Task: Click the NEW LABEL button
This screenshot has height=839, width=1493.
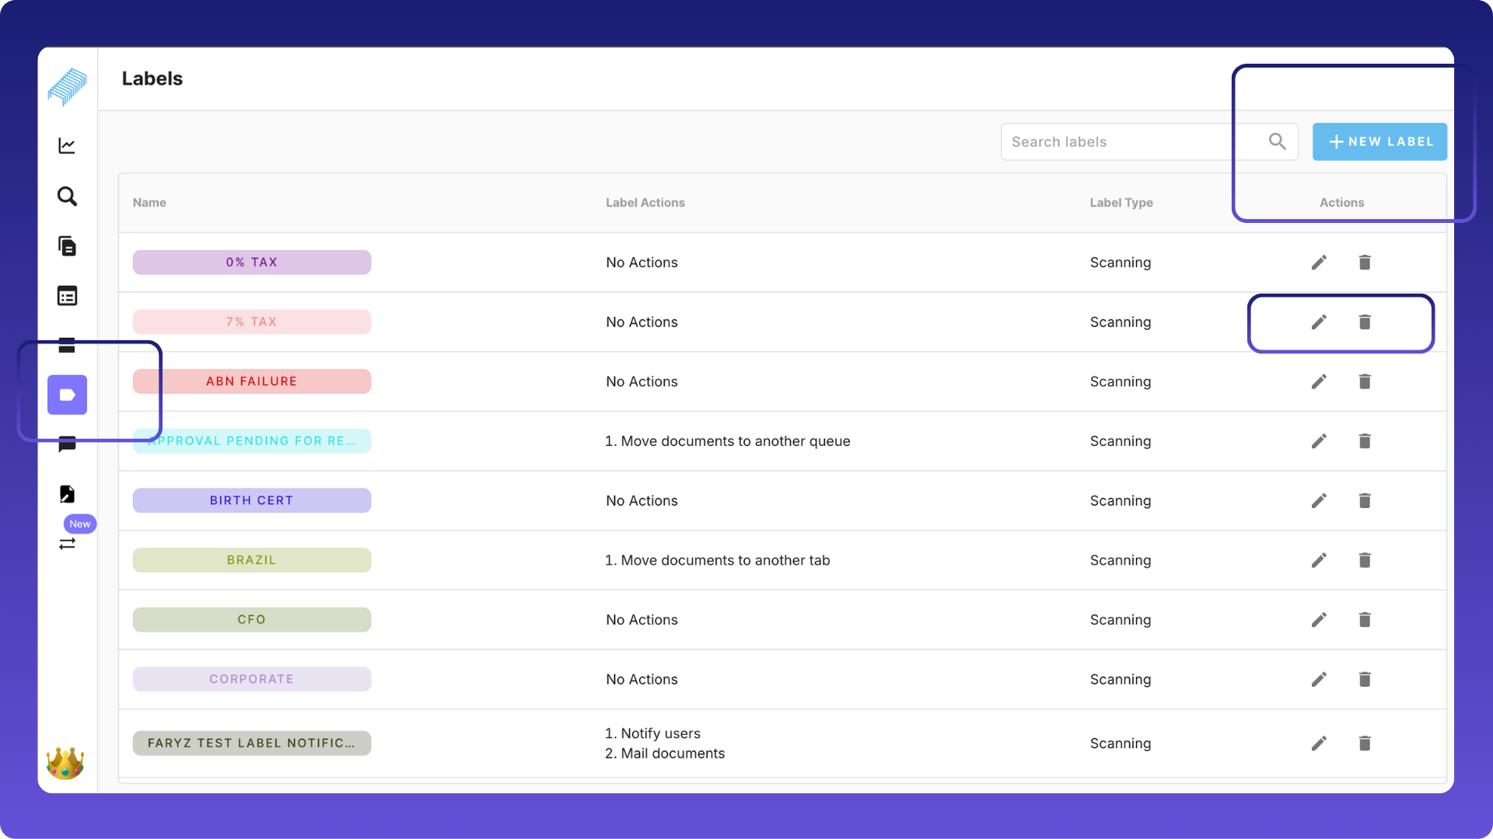Action: (x=1379, y=141)
